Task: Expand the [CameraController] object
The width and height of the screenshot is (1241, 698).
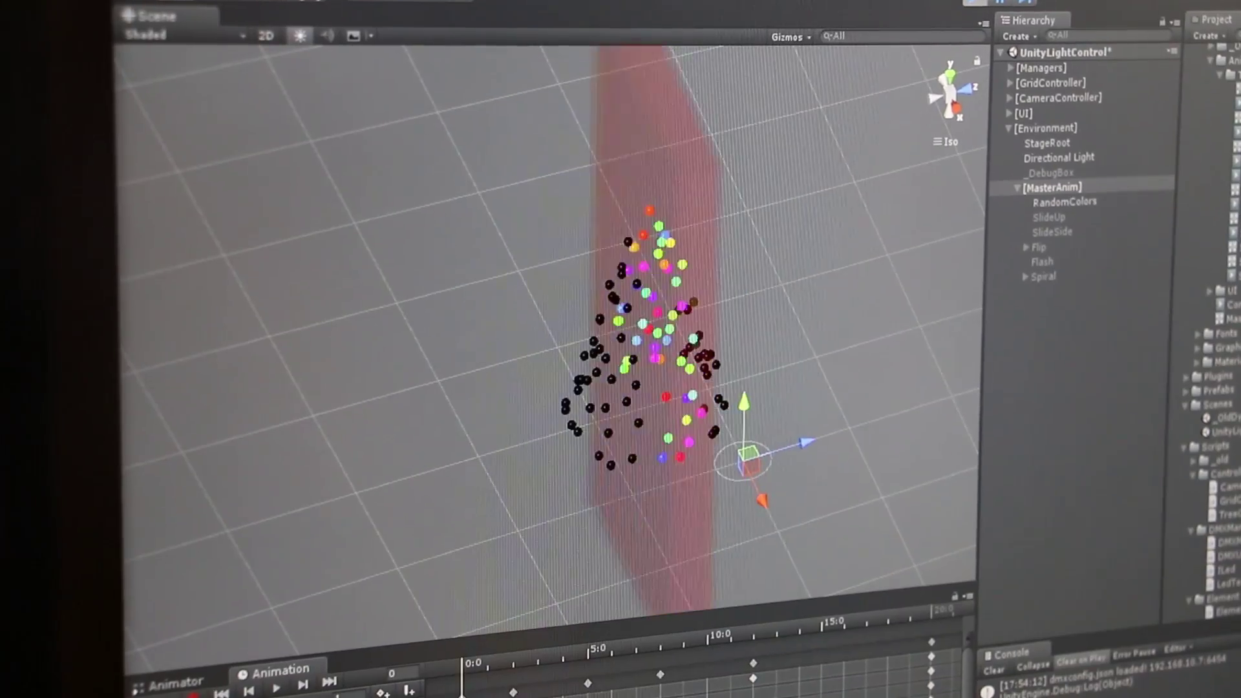Action: [x=1009, y=98]
